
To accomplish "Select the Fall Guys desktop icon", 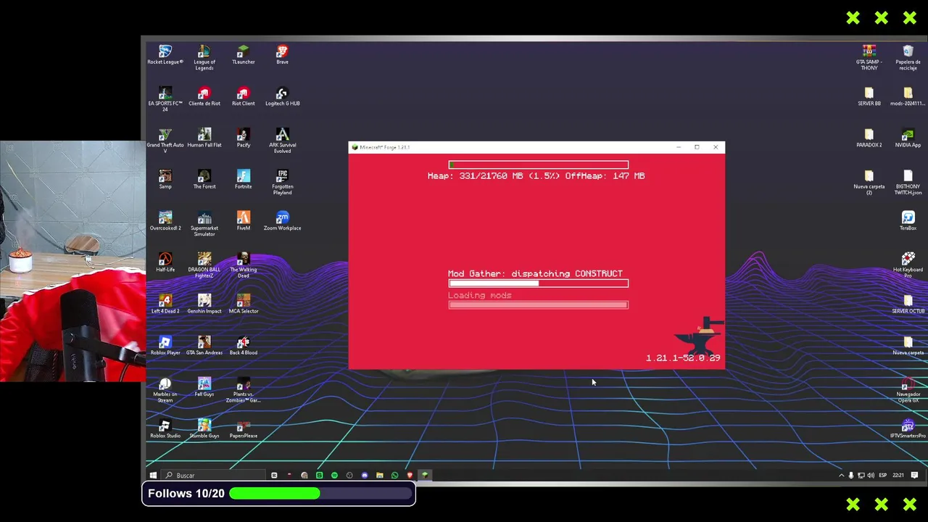I will pos(204,386).
